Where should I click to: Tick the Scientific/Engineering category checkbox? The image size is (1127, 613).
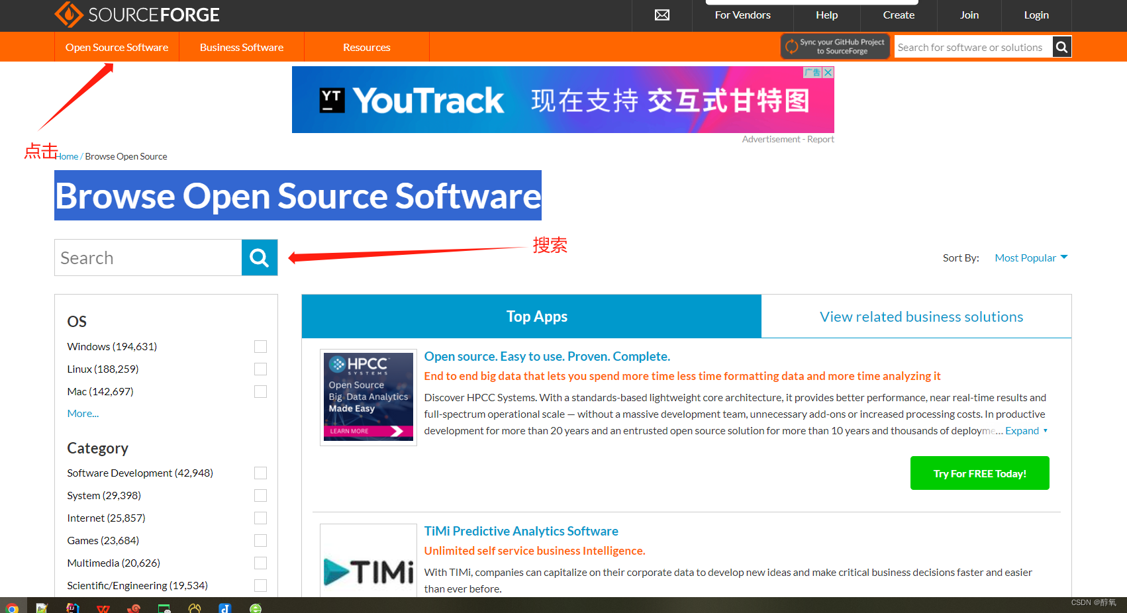pyautogui.click(x=261, y=586)
